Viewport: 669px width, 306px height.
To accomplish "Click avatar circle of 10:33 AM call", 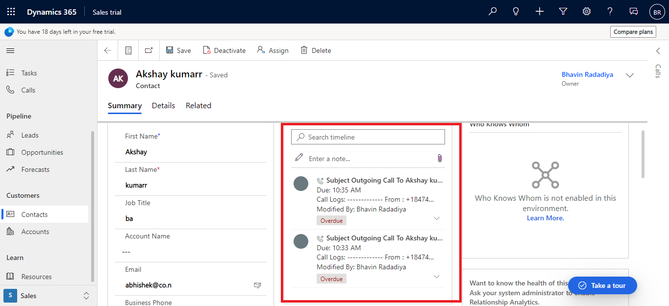I will tap(301, 241).
